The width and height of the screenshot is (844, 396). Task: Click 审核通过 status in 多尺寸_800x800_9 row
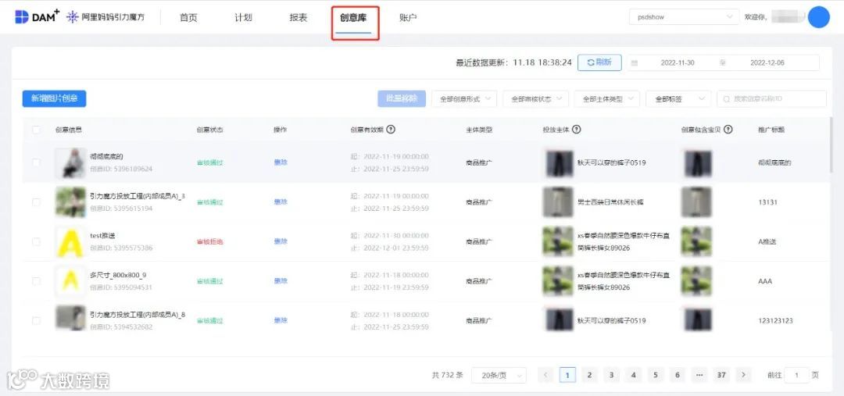point(210,281)
